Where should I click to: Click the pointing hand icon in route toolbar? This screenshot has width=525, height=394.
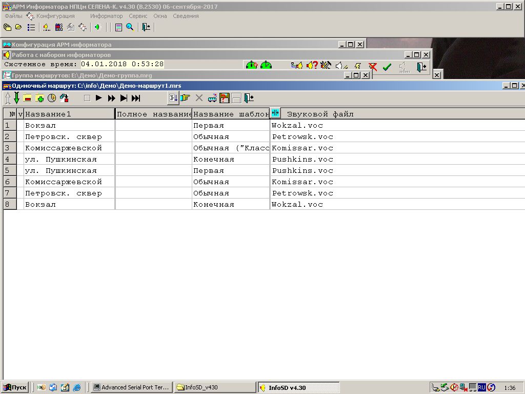click(185, 98)
